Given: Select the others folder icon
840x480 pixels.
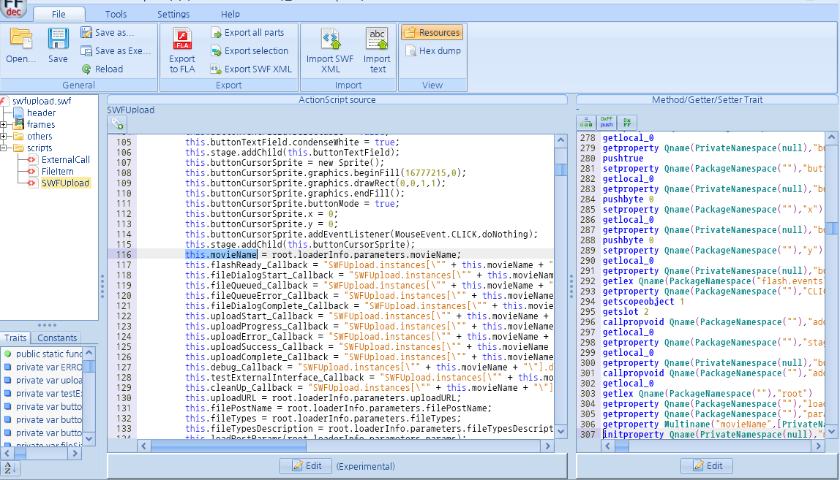Looking at the screenshot, I should [19, 137].
